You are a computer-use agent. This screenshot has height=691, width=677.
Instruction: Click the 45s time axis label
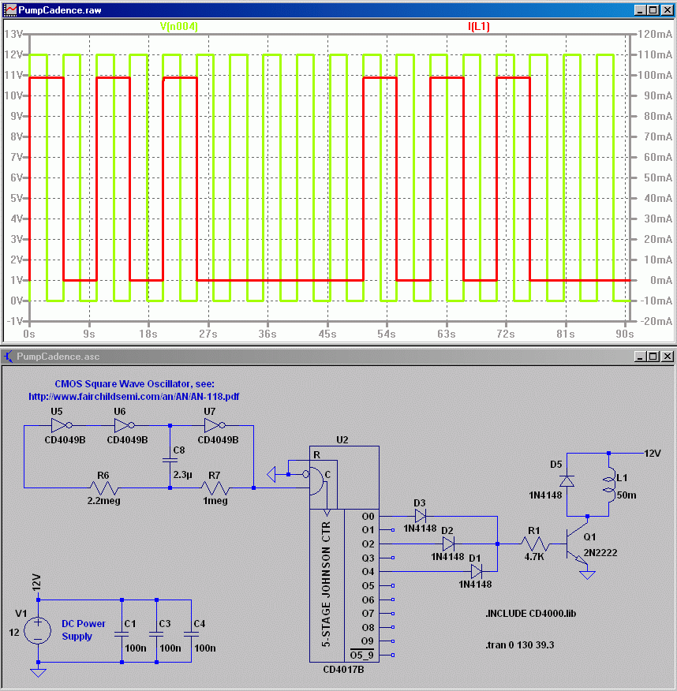(x=327, y=334)
